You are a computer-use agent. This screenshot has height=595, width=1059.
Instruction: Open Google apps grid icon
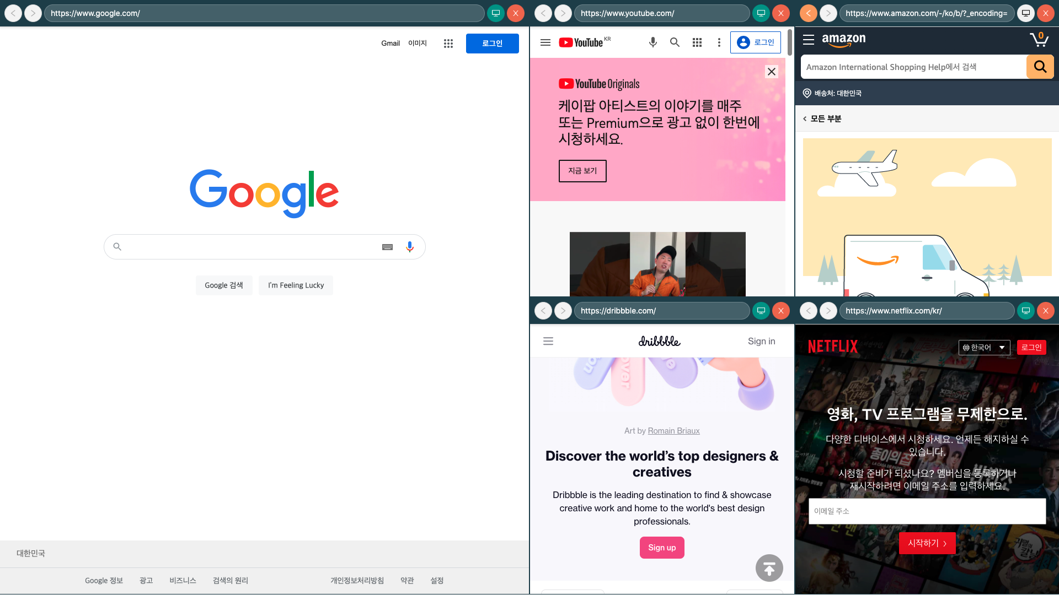[448, 44]
